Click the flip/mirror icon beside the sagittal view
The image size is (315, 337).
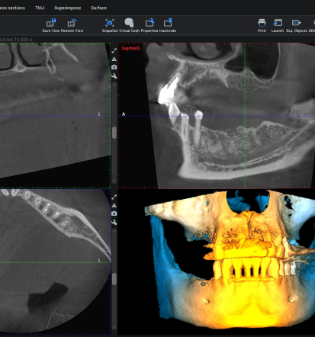[x=114, y=59]
